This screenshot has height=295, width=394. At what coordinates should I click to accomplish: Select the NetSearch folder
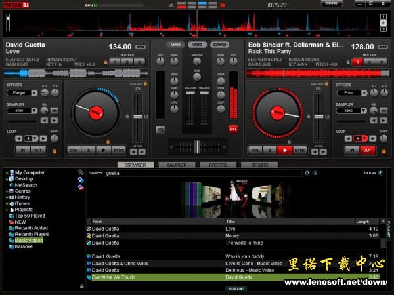pyautogui.click(x=26, y=185)
